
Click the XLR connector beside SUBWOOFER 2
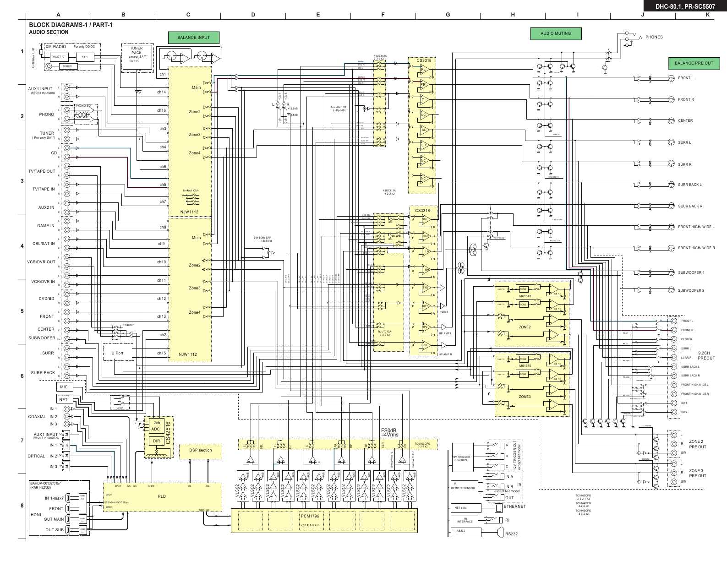[671, 290]
